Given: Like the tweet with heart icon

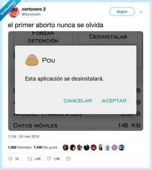Looking at the screenshot, I should coord(49,159).
